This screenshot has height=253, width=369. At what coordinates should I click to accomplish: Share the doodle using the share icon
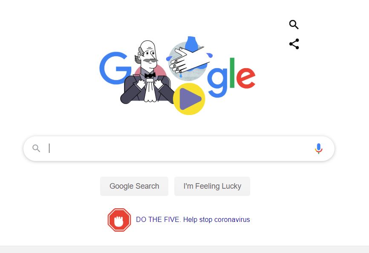coord(294,44)
